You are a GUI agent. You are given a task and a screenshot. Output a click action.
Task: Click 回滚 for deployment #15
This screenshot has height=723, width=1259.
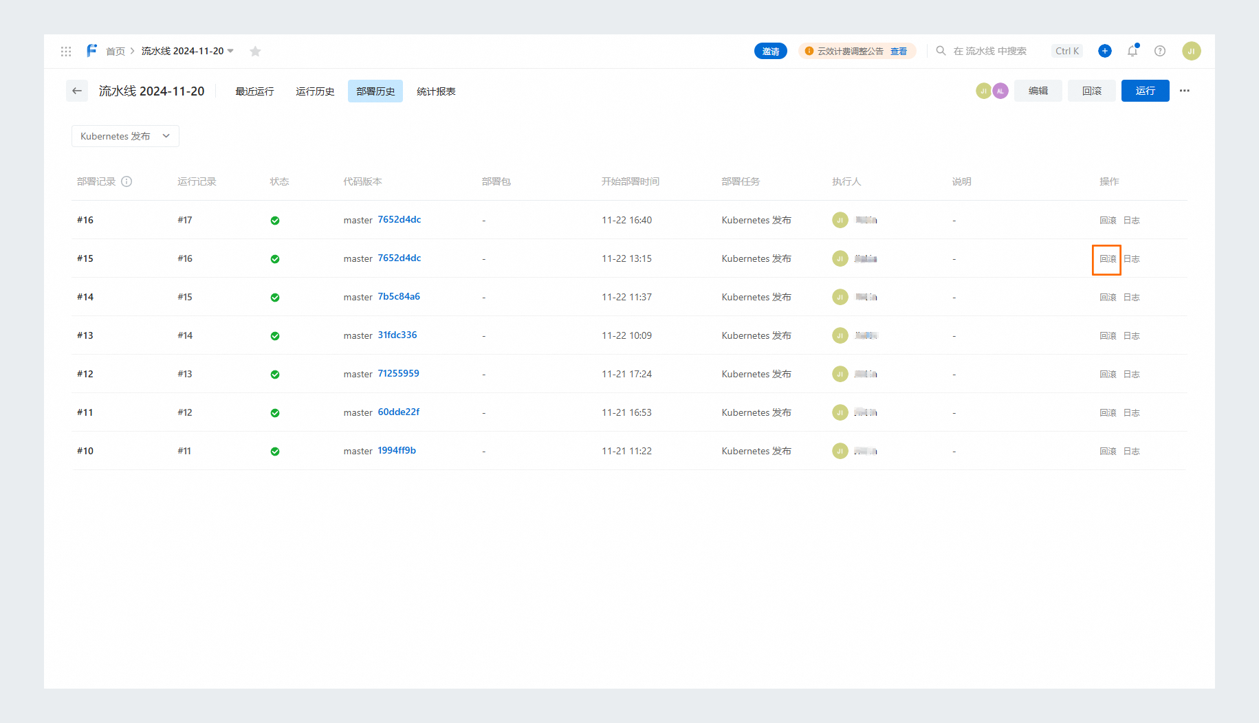coord(1108,259)
